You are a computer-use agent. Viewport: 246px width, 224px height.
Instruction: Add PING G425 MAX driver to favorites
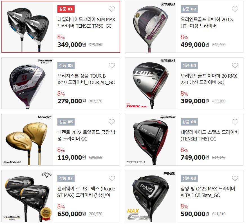point(235,178)
